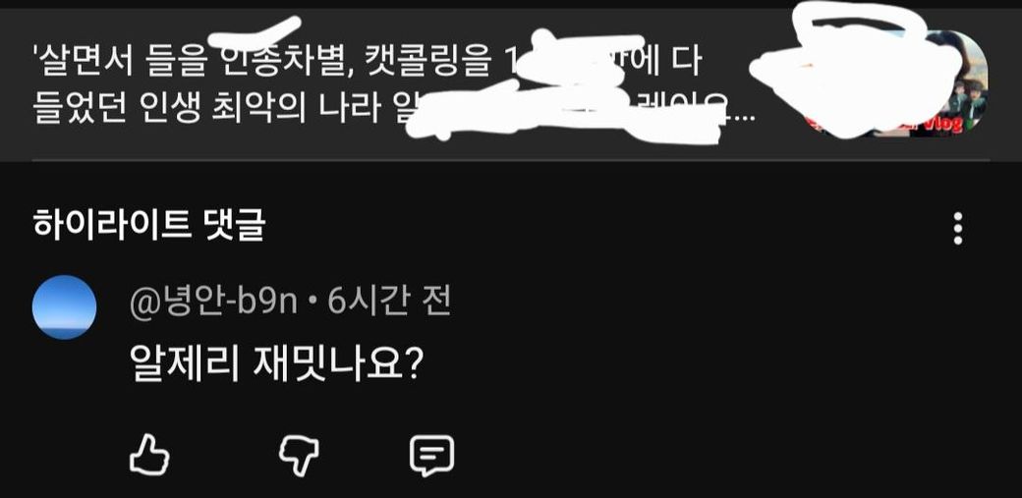This screenshot has width=1022, height=498.
Task: Tap the thumbs-down dislike icon
Action: click(x=299, y=456)
